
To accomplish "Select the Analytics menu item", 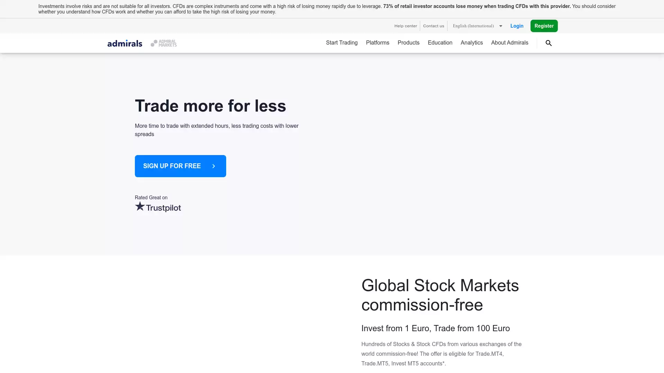I will point(471,43).
